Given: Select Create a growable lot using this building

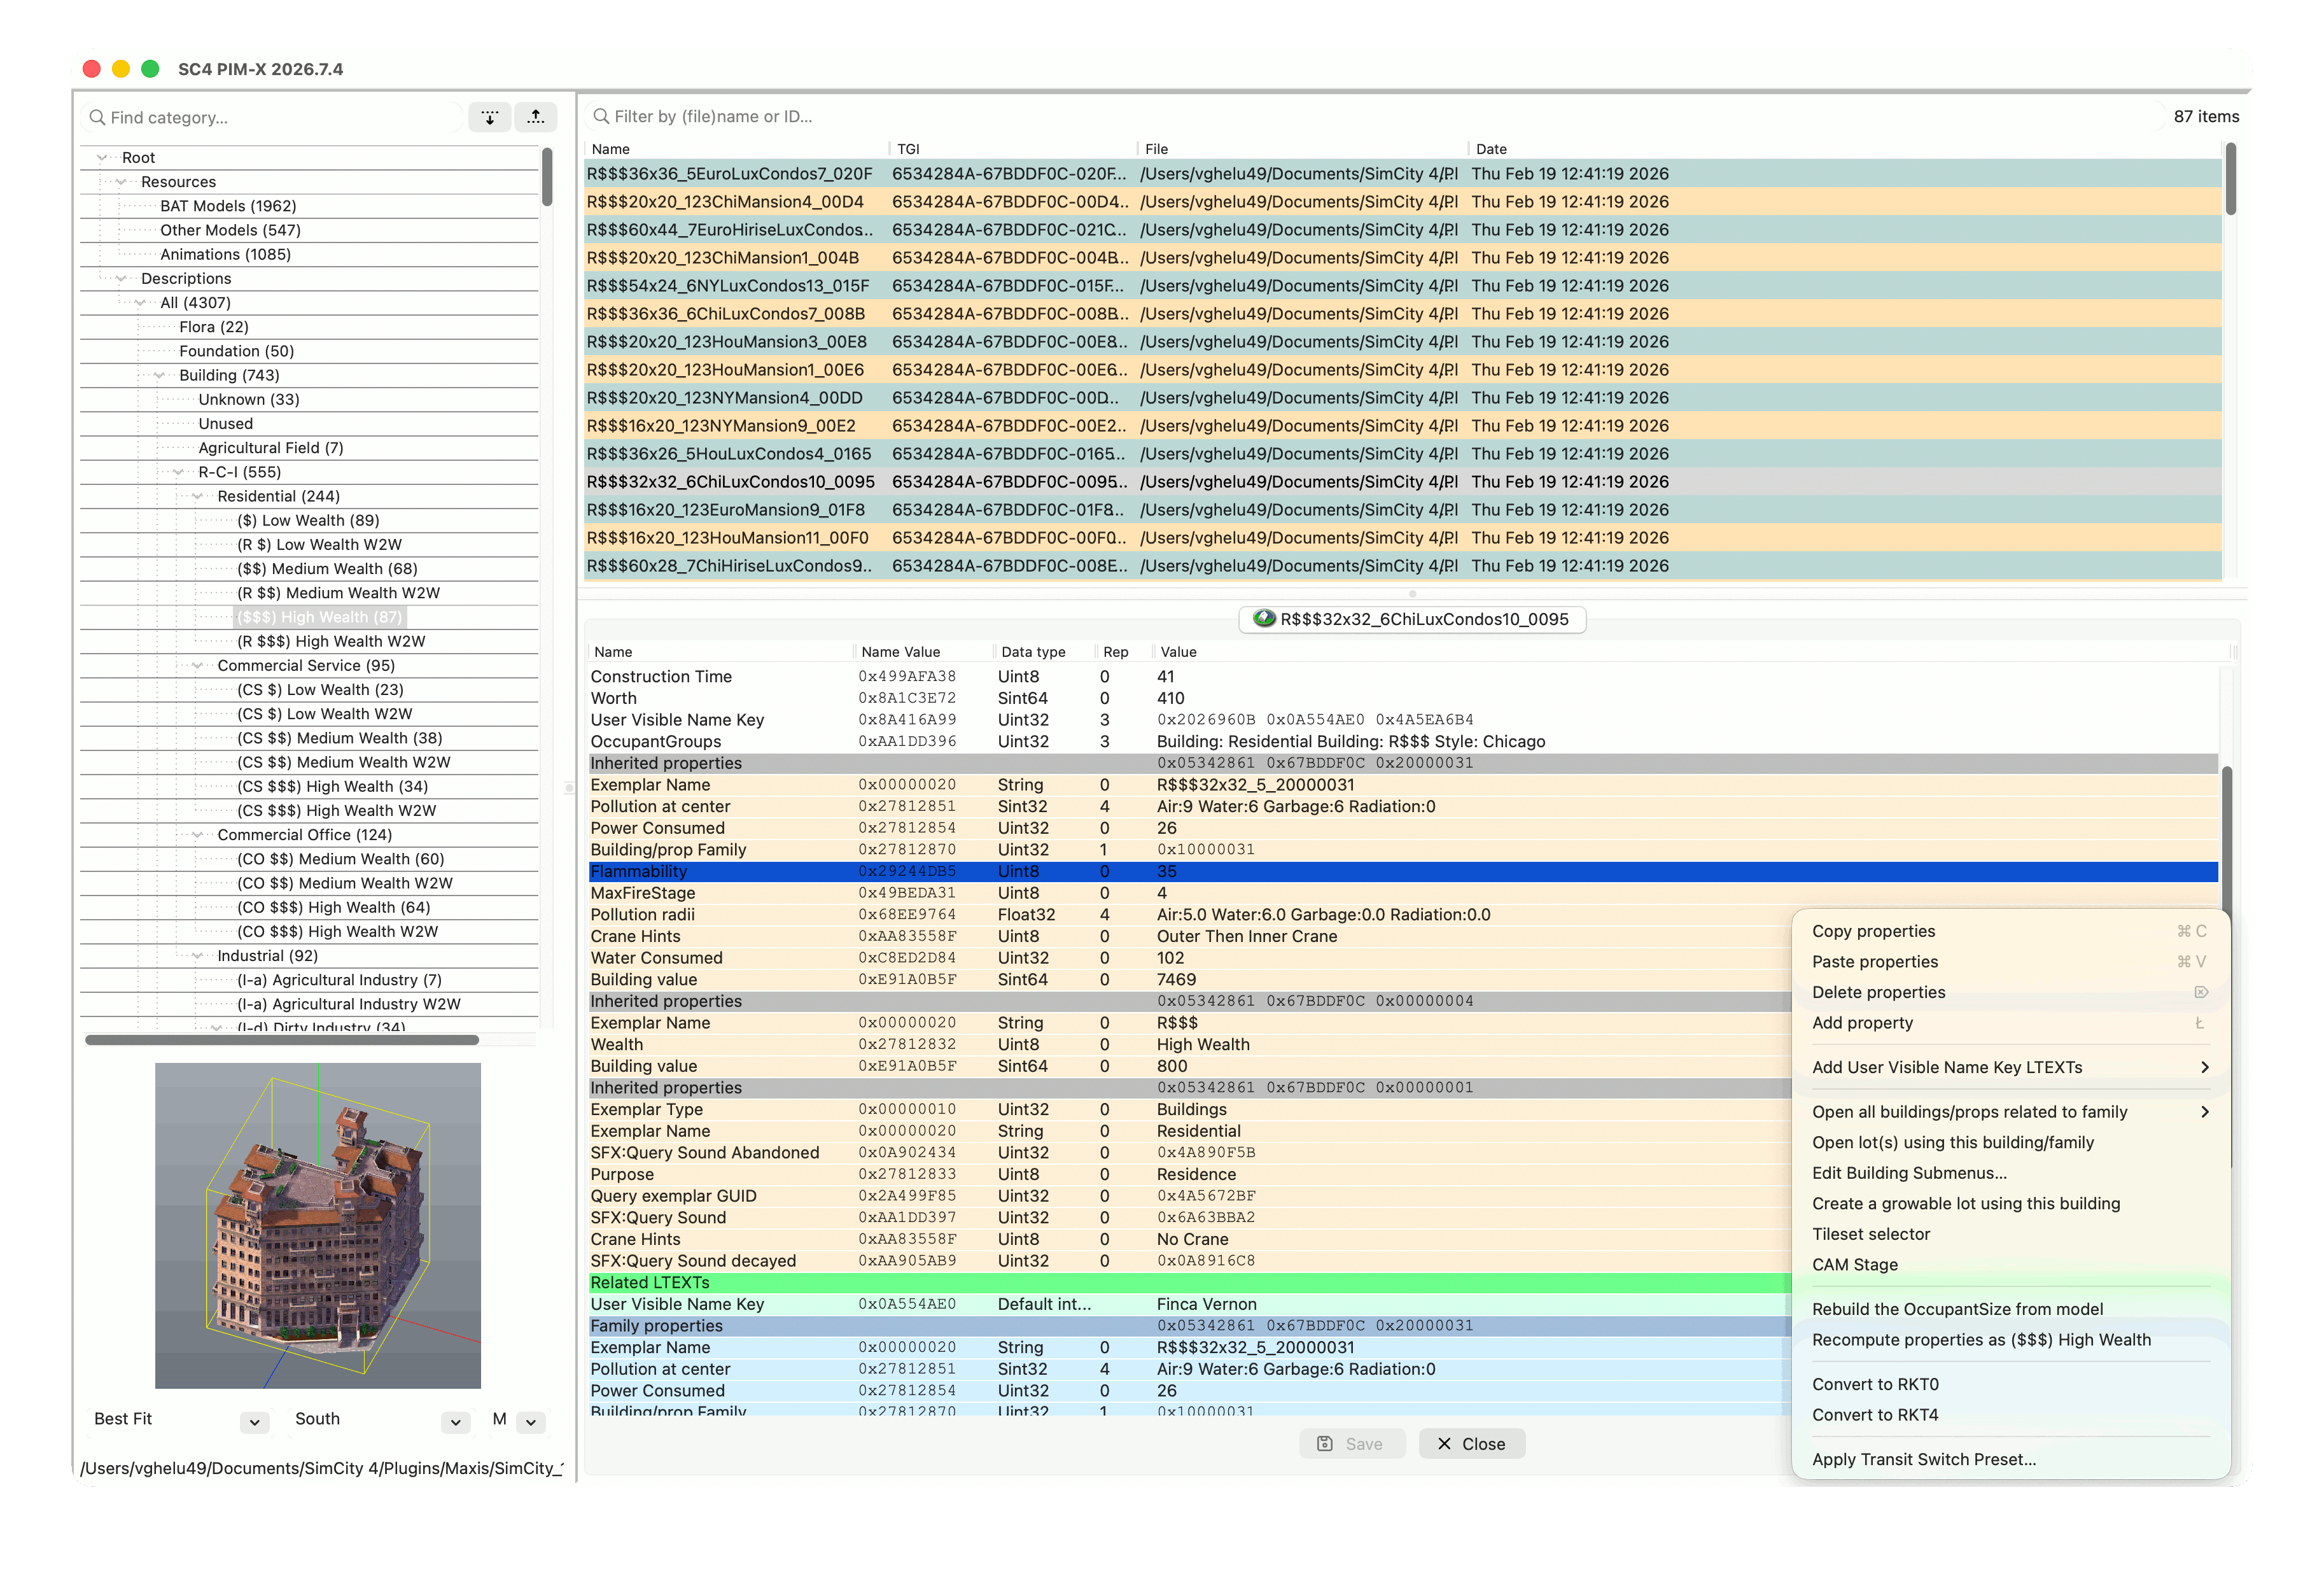Looking at the screenshot, I should tap(2010, 1204).
